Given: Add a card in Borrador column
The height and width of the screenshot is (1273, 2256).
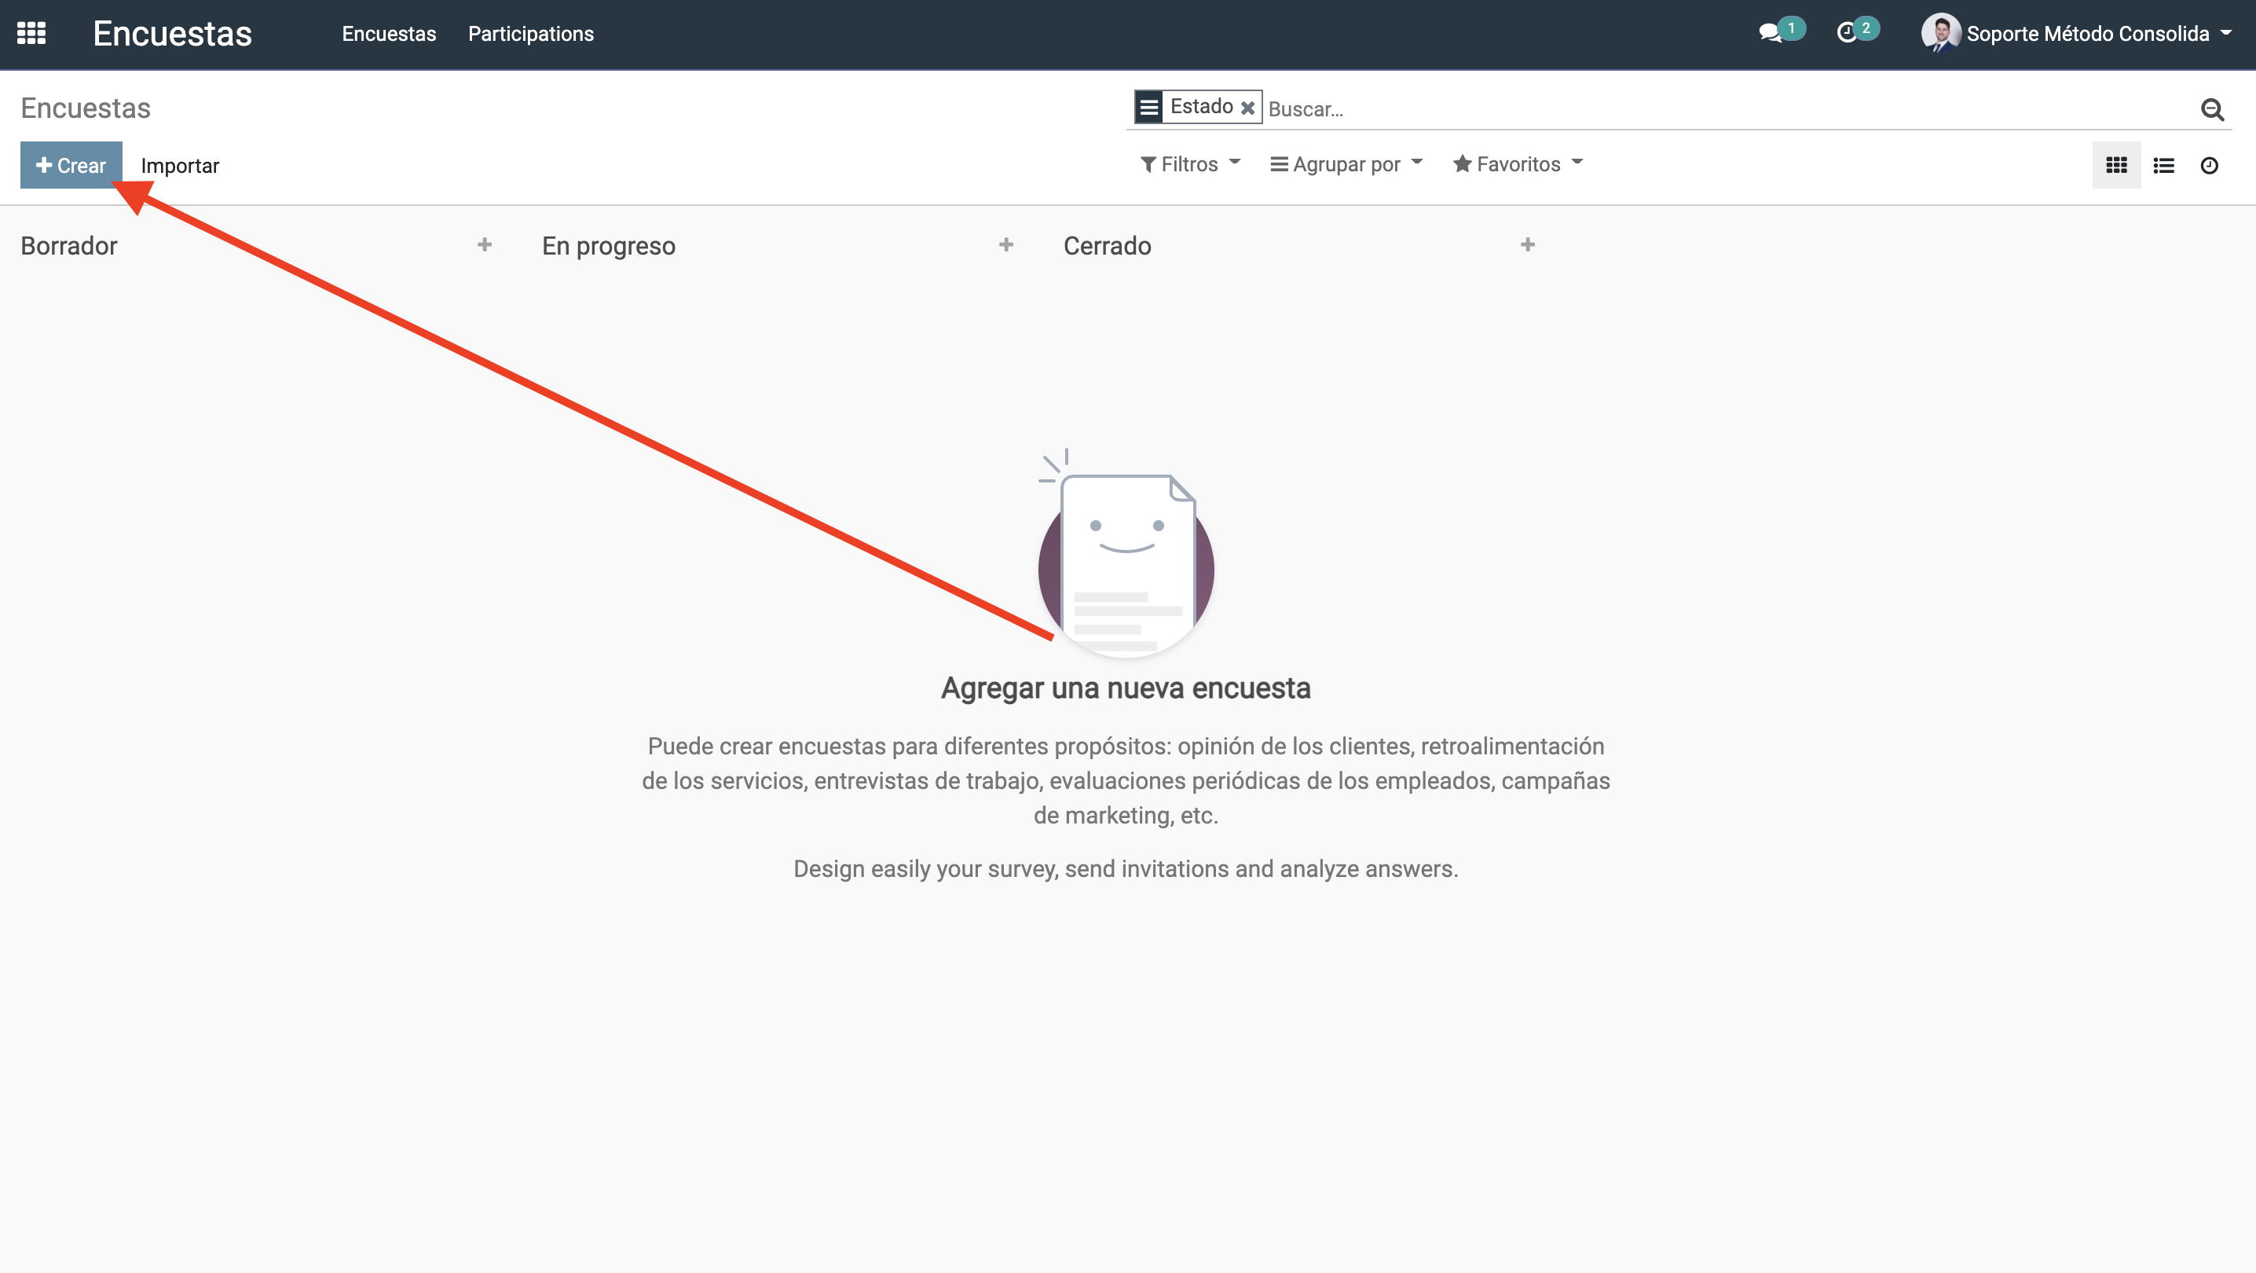Looking at the screenshot, I should click(485, 244).
